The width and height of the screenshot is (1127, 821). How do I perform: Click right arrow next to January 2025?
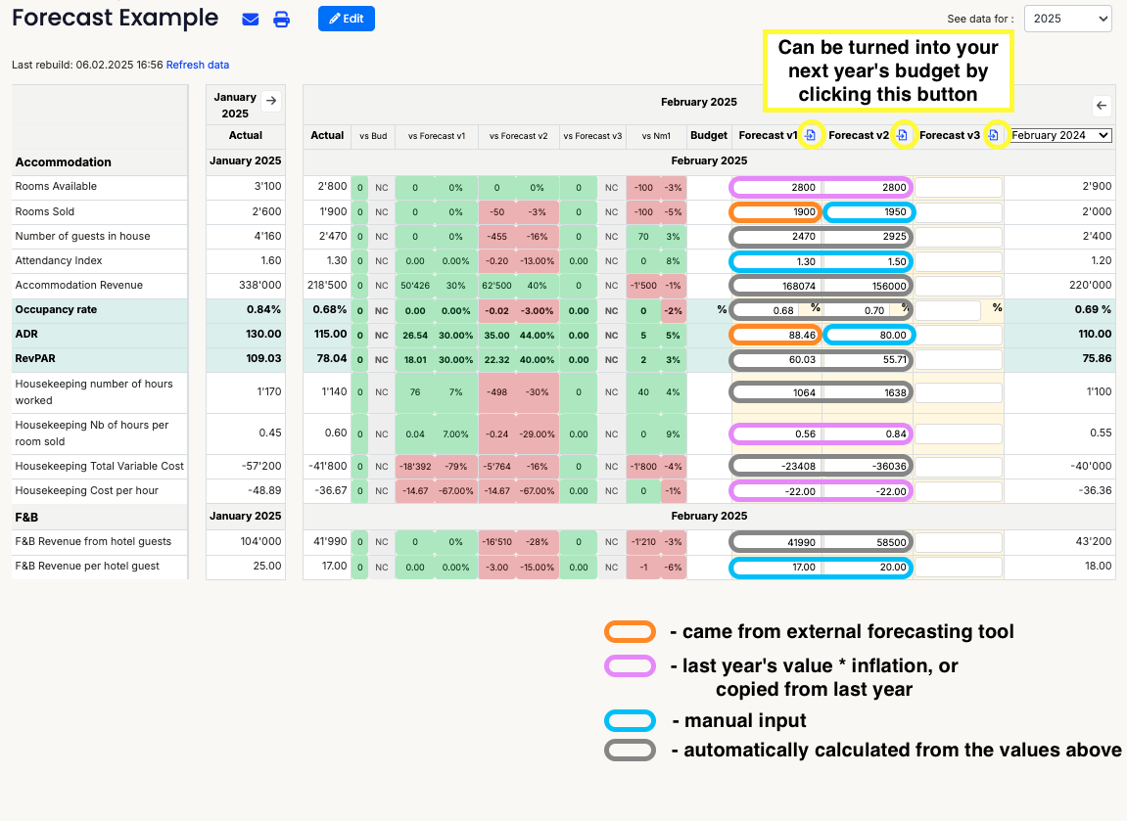(x=271, y=100)
